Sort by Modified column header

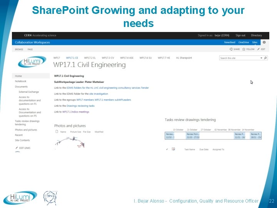click(99, 132)
